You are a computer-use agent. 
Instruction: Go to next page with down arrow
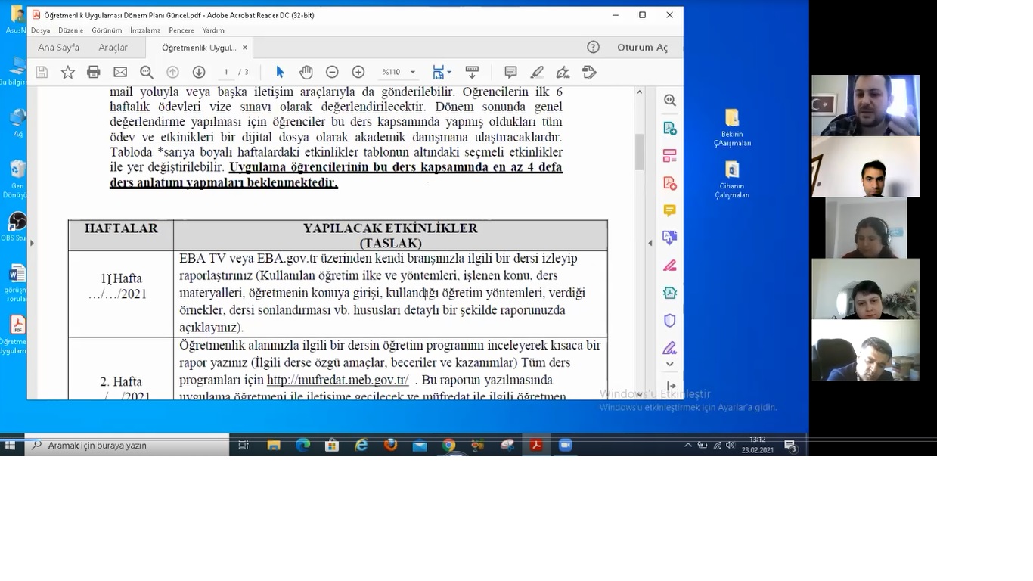[x=199, y=72]
